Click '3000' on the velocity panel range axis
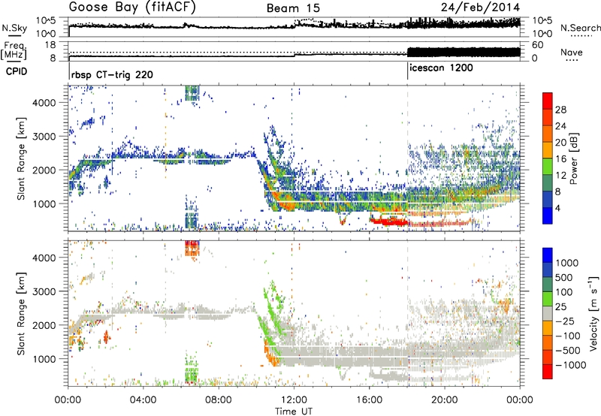The image size is (601, 416). pos(45,291)
